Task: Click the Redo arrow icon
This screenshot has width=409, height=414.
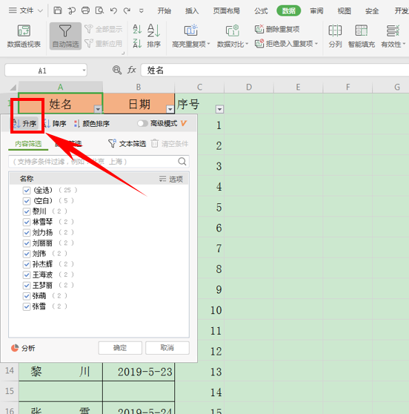Action: click(x=127, y=10)
